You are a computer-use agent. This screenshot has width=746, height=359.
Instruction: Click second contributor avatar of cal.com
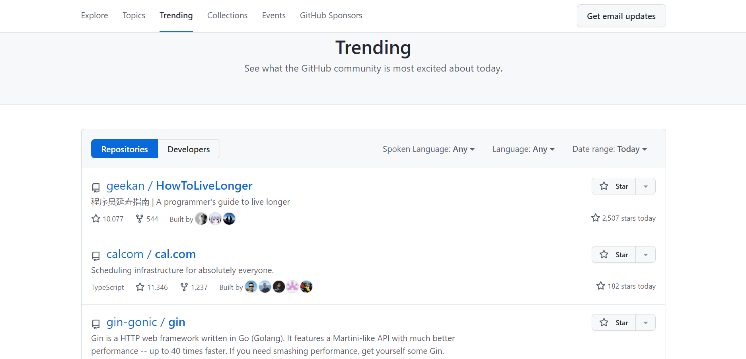(265, 287)
